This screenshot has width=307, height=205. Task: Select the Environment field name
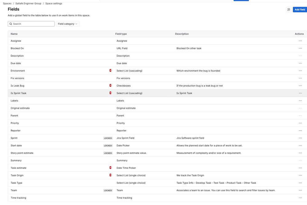click(x=18, y=71)
